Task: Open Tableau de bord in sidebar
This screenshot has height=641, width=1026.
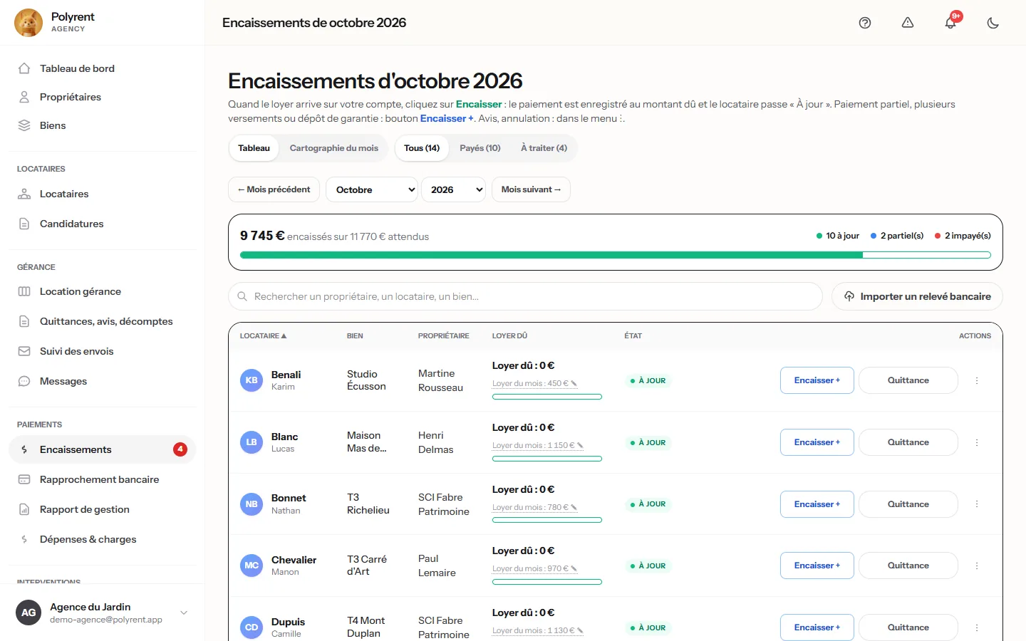Action: click(x=102, y=68)
